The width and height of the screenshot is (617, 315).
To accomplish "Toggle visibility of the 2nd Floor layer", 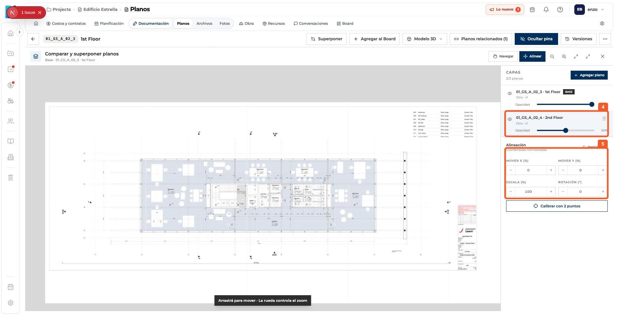I will pos(510,119).
